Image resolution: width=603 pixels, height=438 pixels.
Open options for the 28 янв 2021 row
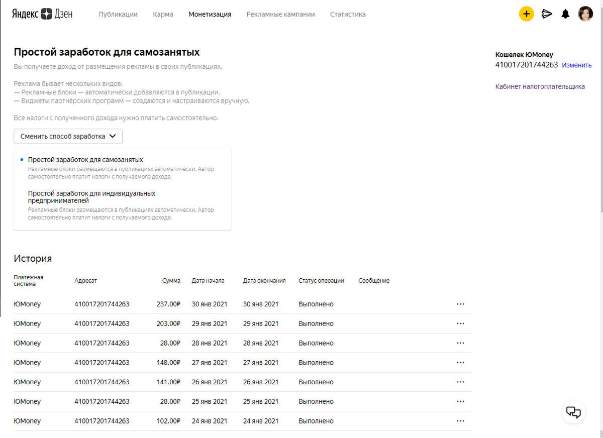click(460, 343)
